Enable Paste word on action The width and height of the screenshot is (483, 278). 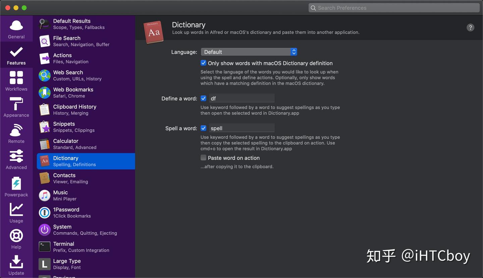click(x=203, y=158)
